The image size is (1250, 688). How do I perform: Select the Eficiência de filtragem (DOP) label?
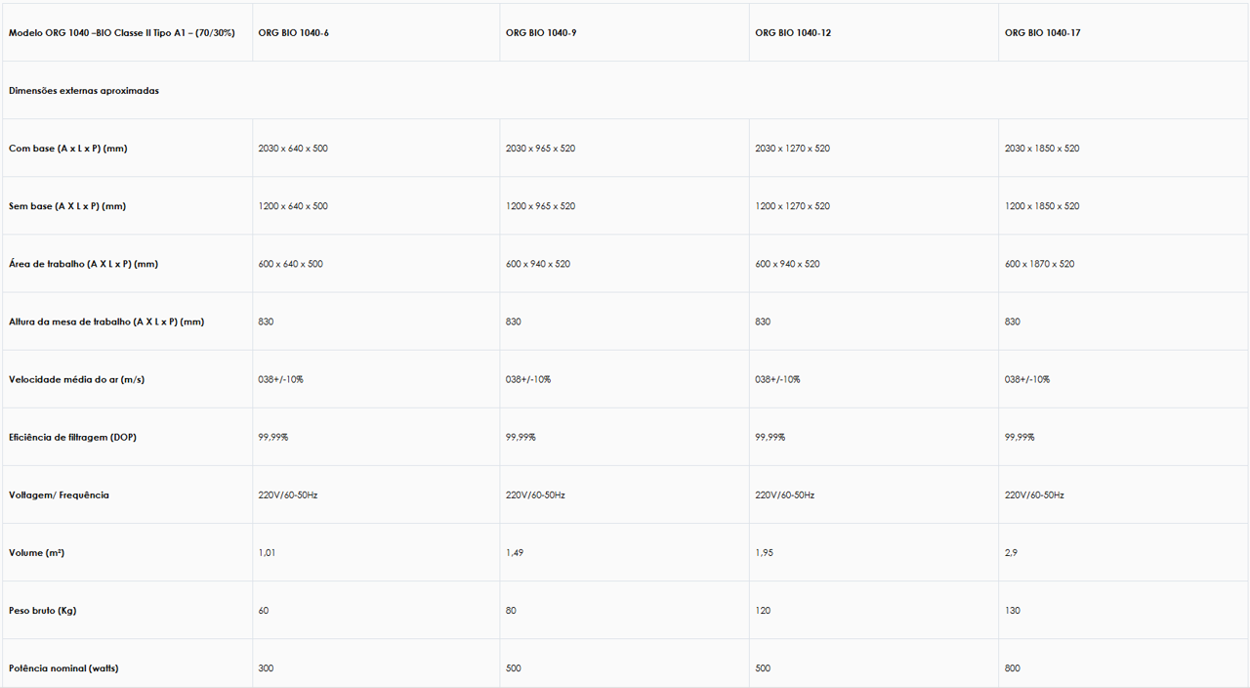[72, 437]
